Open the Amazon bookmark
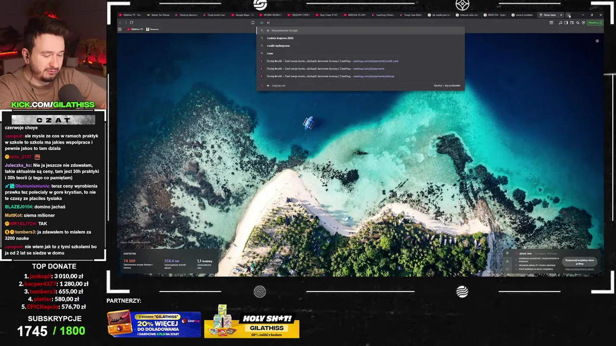 (x=153, y=29)
